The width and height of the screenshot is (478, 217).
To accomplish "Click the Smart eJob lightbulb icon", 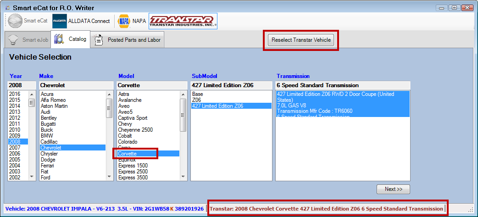I will pyautogui.click(x=14, y=40).
